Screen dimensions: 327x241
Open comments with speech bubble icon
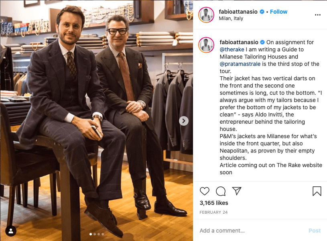pos(221,191)
